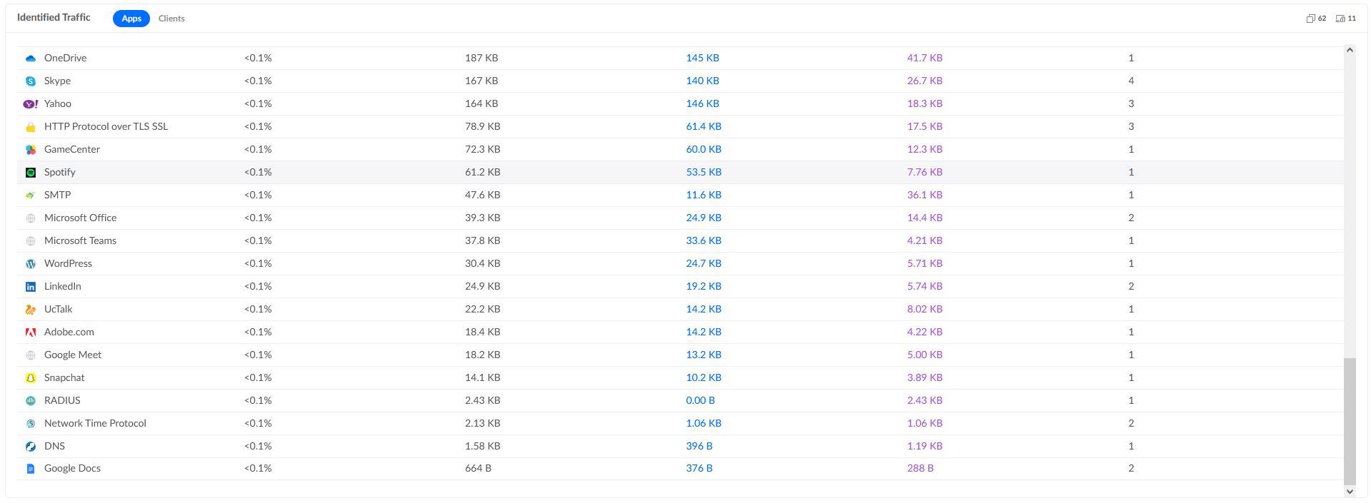The height and width of the screenshot is (503, 1371).
Task: Switch to the Clients tab
Action: 171,19
